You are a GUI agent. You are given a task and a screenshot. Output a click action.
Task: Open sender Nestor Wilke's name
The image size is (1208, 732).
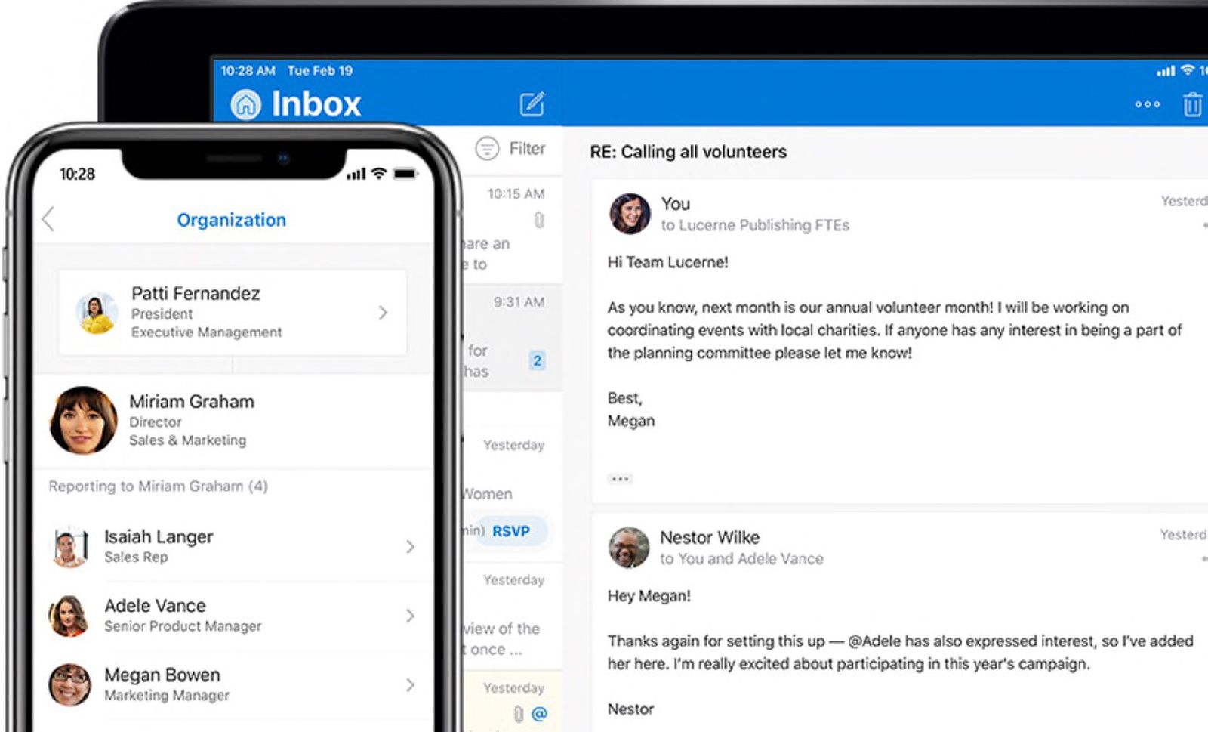710,538
